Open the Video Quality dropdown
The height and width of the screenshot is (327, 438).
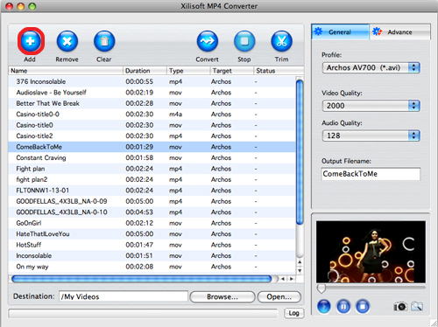tap(371, 106)
